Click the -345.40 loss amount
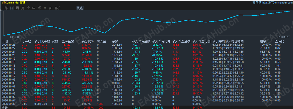The image size is (293, 109). click(x=67, y=83)
